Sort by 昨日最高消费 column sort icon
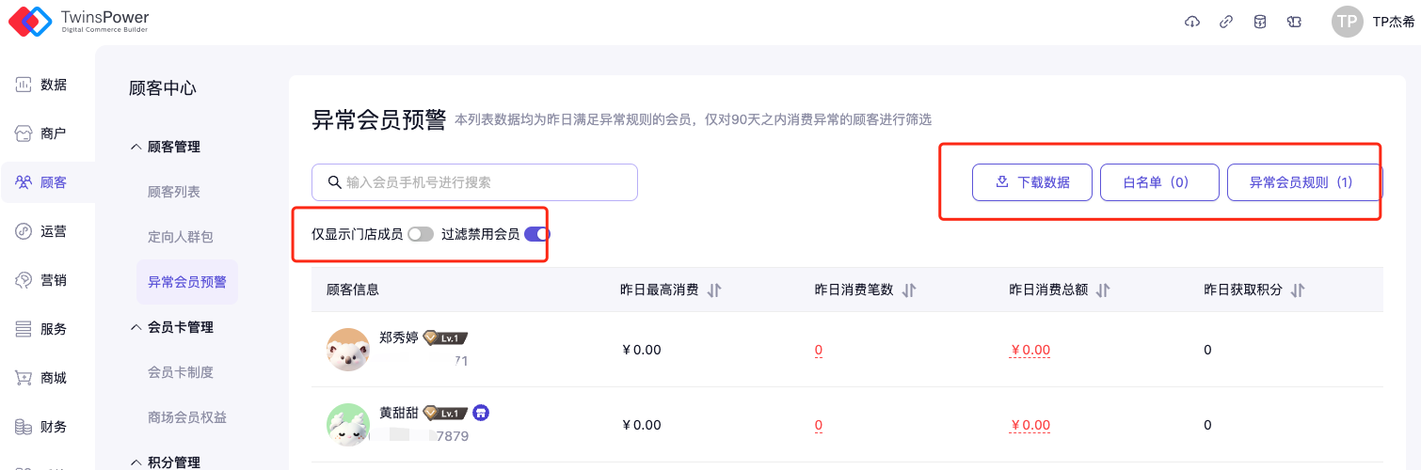Viewport: 1421px width, 470px height. point(714,290)
